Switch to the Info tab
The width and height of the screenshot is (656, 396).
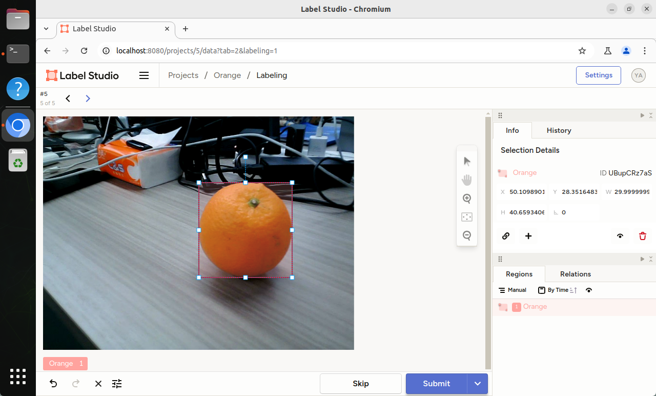point(512,130)
